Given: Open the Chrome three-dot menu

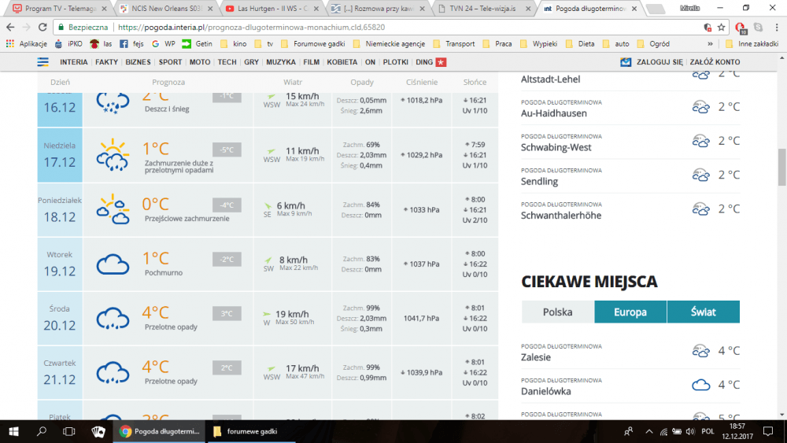Looking at the screenshot, I should point(775,26).
